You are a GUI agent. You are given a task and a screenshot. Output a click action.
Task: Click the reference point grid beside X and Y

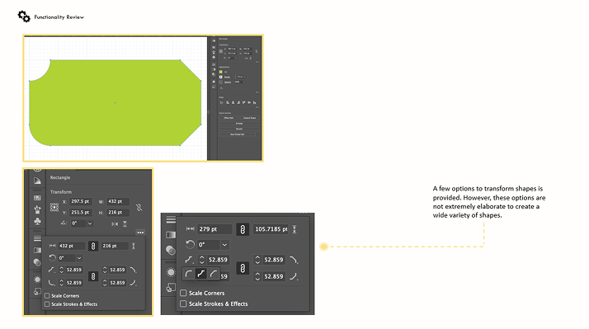[x=54, y=207]
